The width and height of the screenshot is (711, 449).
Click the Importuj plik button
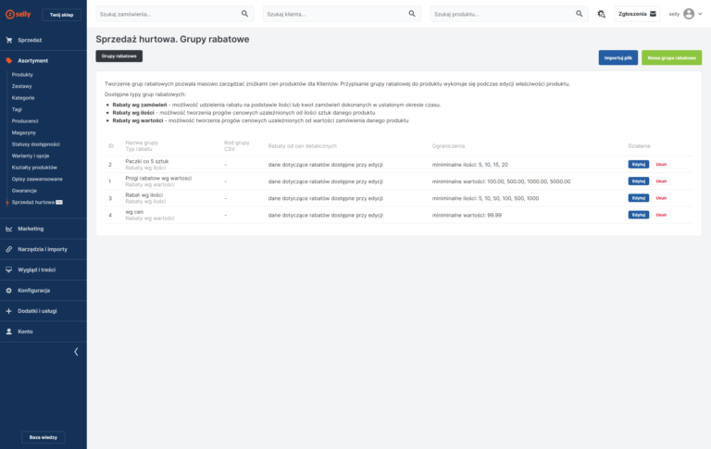pyautogui.click(x=617, y=57)
